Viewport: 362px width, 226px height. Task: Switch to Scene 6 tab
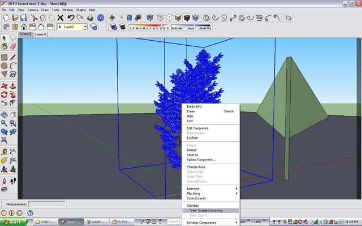point(25,34)
